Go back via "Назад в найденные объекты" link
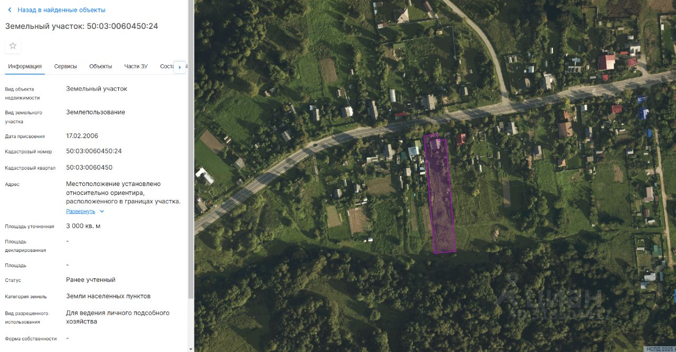The height and width of the screenshot is (352, 676). pyautogui.click(x=61, y=10)
